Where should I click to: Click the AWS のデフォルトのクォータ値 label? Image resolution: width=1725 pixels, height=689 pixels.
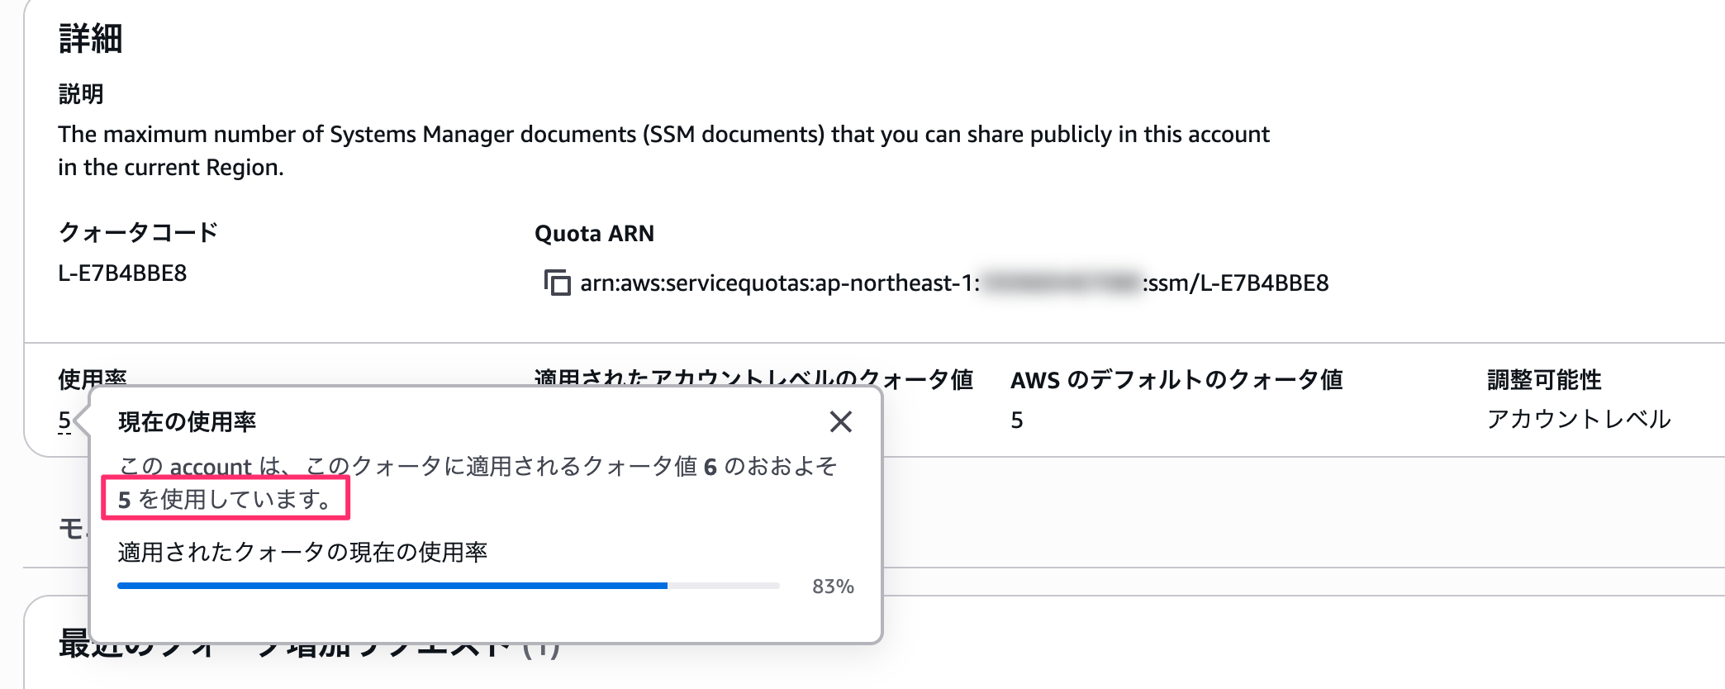click(x=1176, y=380)
